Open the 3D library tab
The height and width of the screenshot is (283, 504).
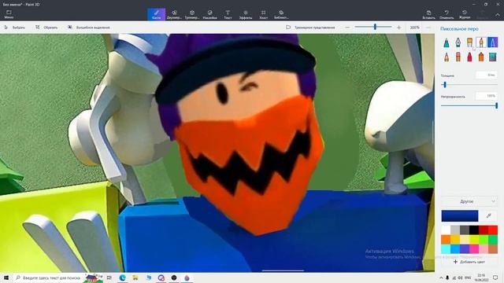(x=281, y=14)
